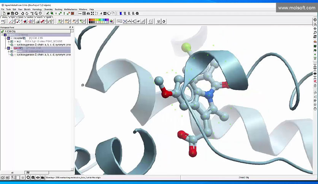Pick the yellow color swatch
The height and width of the screenshot is (184, 318).
click(96, 20)
